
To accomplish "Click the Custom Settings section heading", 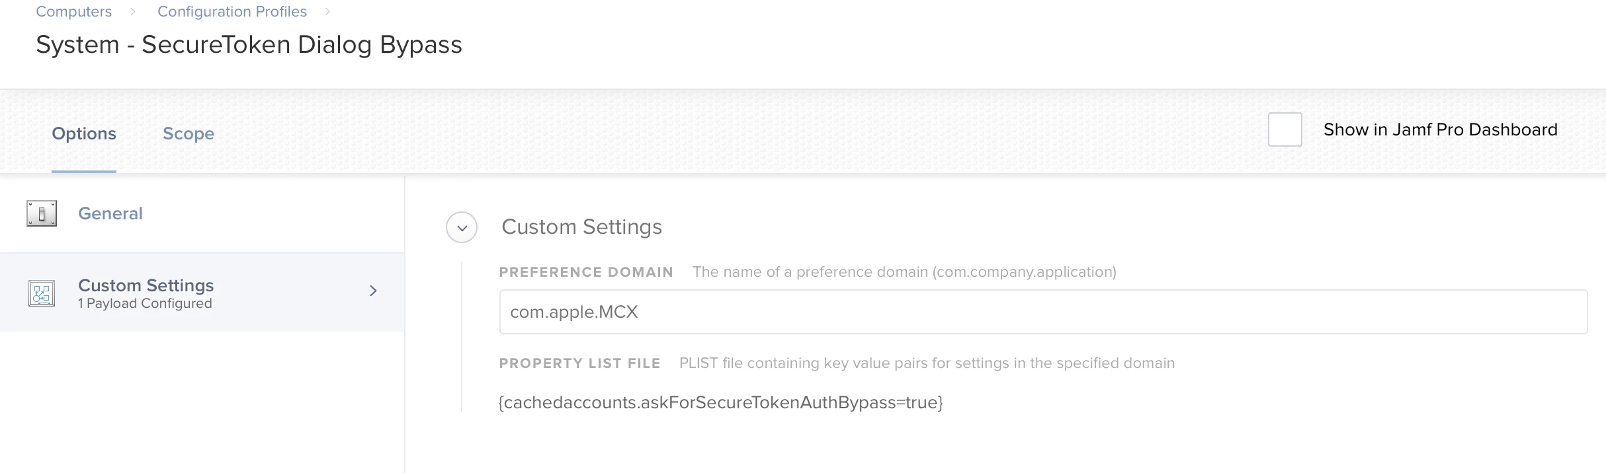I will [581, 227].
